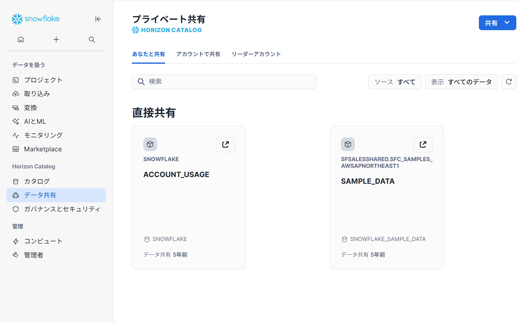The image size is (518, 322).
Task: Click SFSALESSHARED.SFC_SAMPLES_AWSAPNORTHEAST1 provider text
Action: click(387, 163)
